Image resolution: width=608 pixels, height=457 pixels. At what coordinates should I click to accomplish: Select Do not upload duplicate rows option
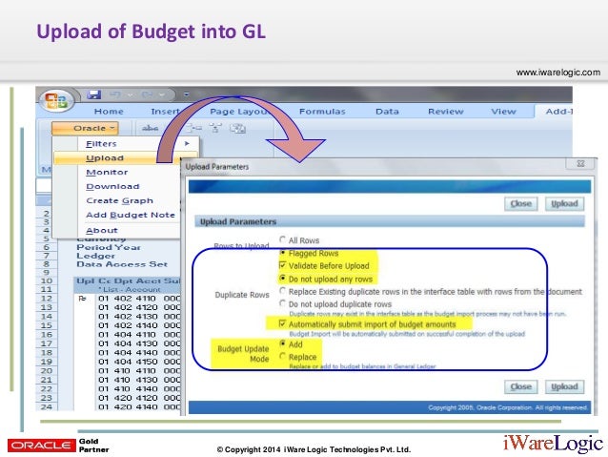[x=283, y=303]
